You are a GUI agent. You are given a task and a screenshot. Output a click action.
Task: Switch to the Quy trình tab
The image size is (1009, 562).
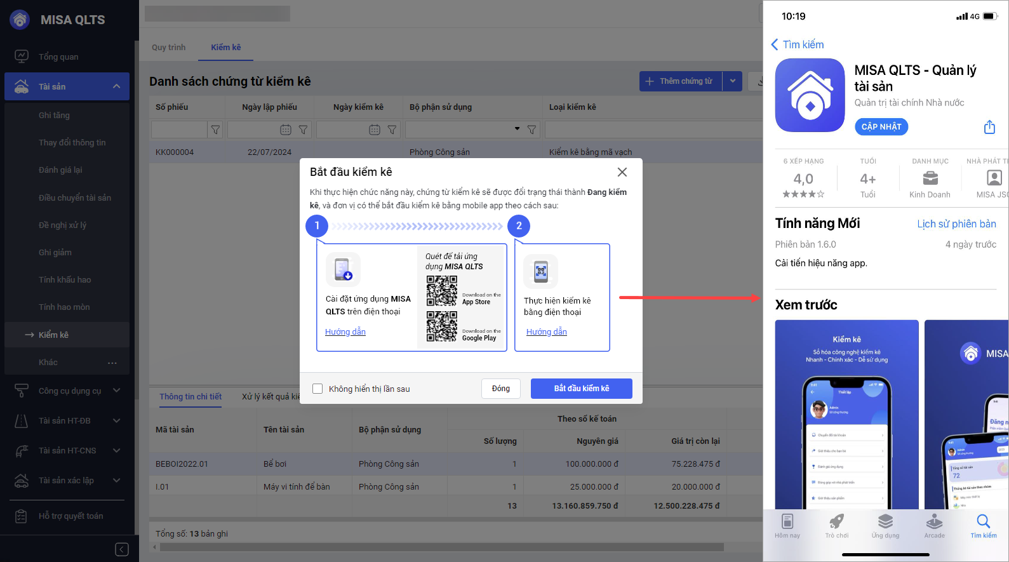coord(169,48)
